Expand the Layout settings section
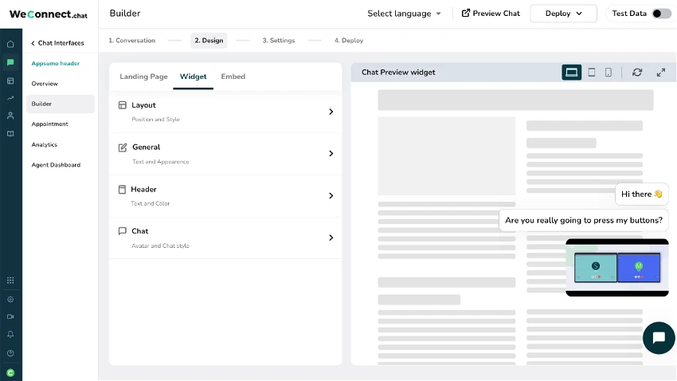Viewport: 677px width, 381px height. click(225, 112)
